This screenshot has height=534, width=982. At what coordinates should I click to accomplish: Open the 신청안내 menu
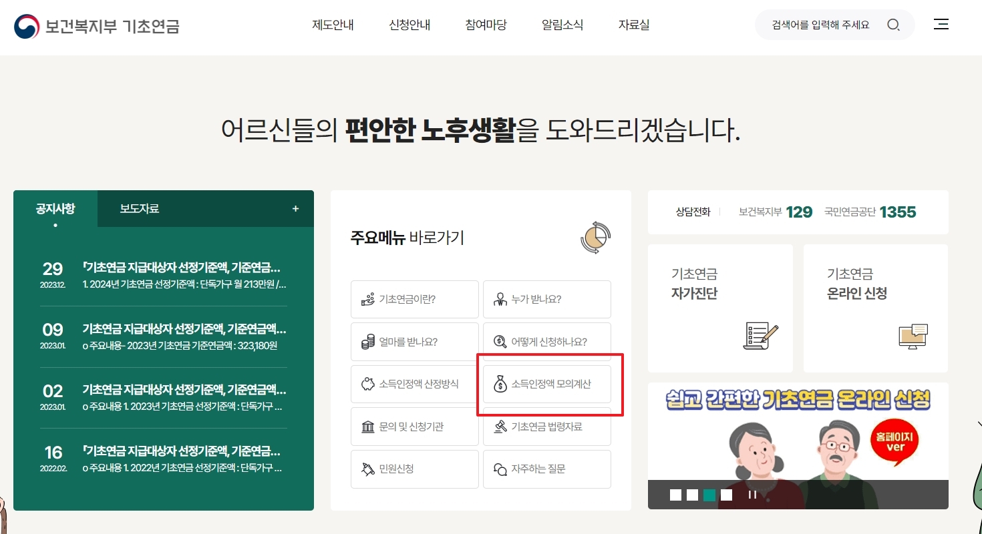tap(410, 25)
